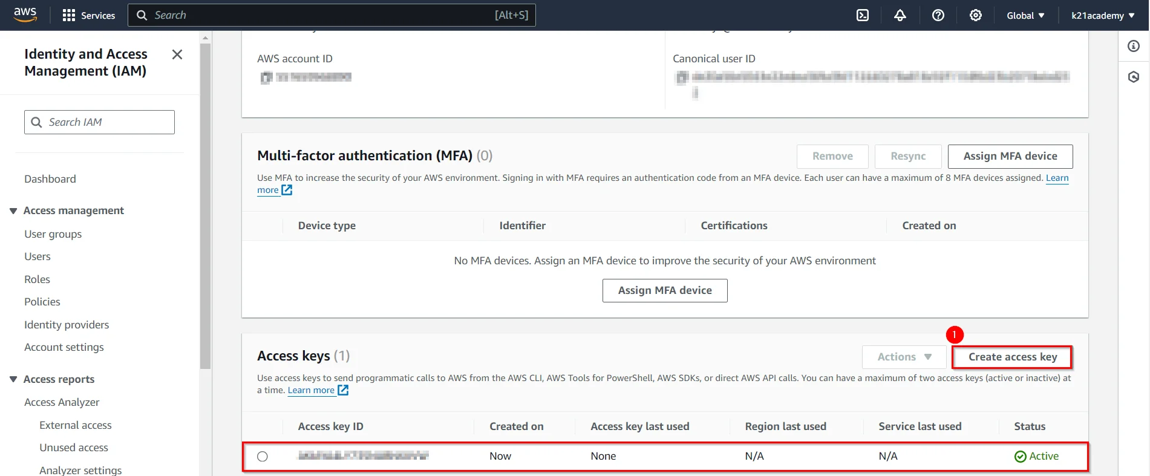
Task: Copy the AWS account ID
Action: [266, 77]
